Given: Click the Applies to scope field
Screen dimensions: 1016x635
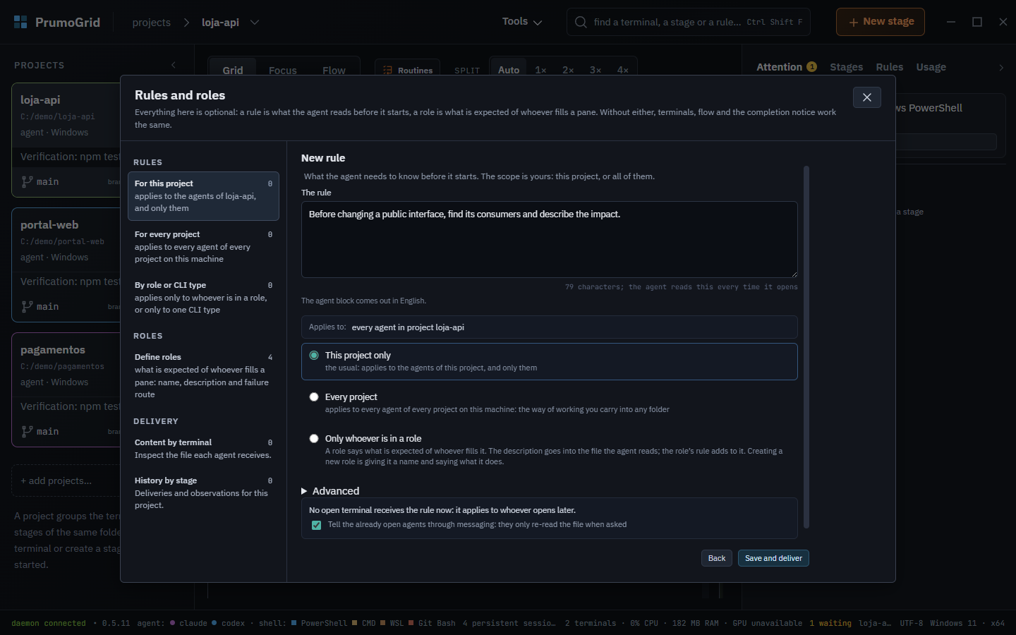Looking at the screenshot, I should [550, 327].
